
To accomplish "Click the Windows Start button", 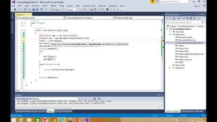I will (x=14, y=120).
